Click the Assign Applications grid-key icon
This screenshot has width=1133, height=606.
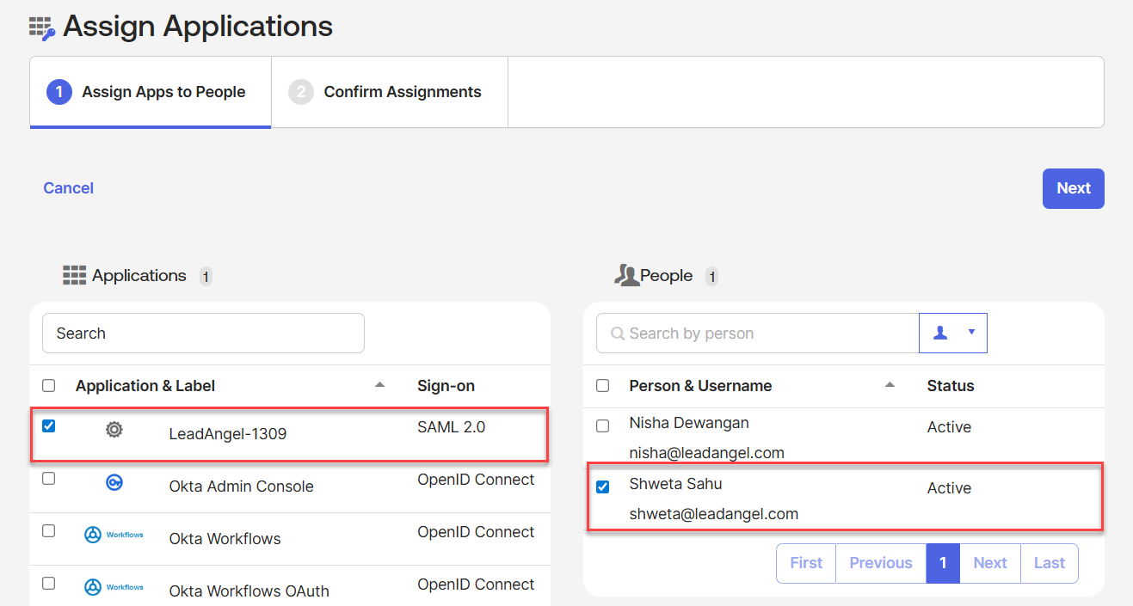[x=42, y=28]
